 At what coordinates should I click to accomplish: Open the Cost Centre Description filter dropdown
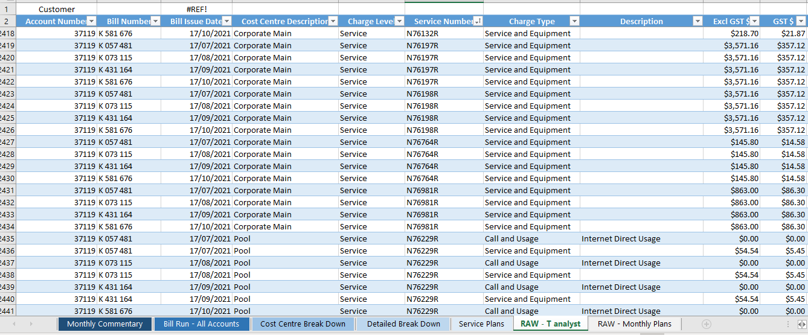[333, 21]
